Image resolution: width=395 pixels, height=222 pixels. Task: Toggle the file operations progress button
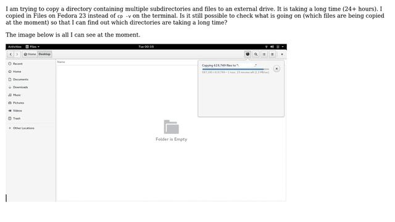(x=247, y=54)
